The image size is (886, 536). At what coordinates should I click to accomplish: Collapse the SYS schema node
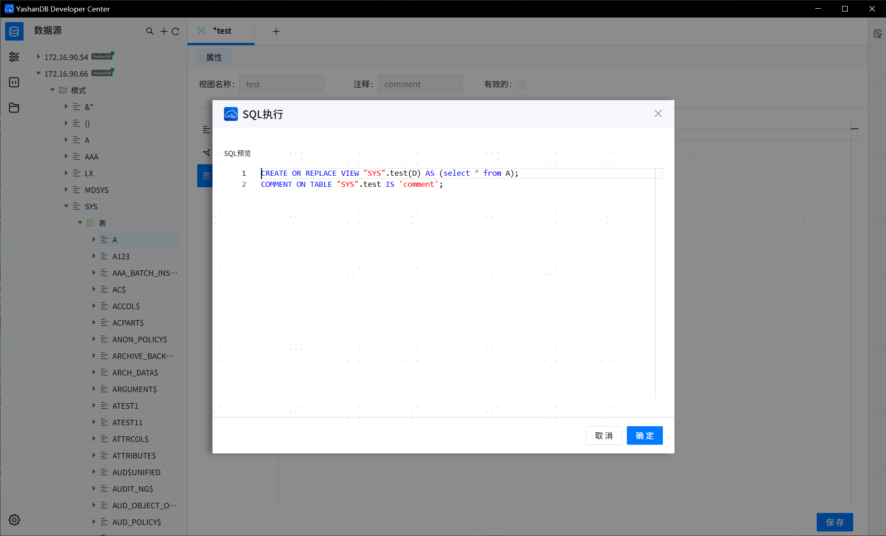[x=66, y=206]
